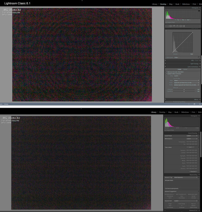Hide the top panel in Library window
Screen dimensions: 202x212
(x=81, y=109)
